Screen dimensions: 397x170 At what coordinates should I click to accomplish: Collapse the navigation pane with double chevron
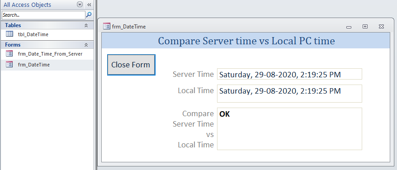click(89, 5)
